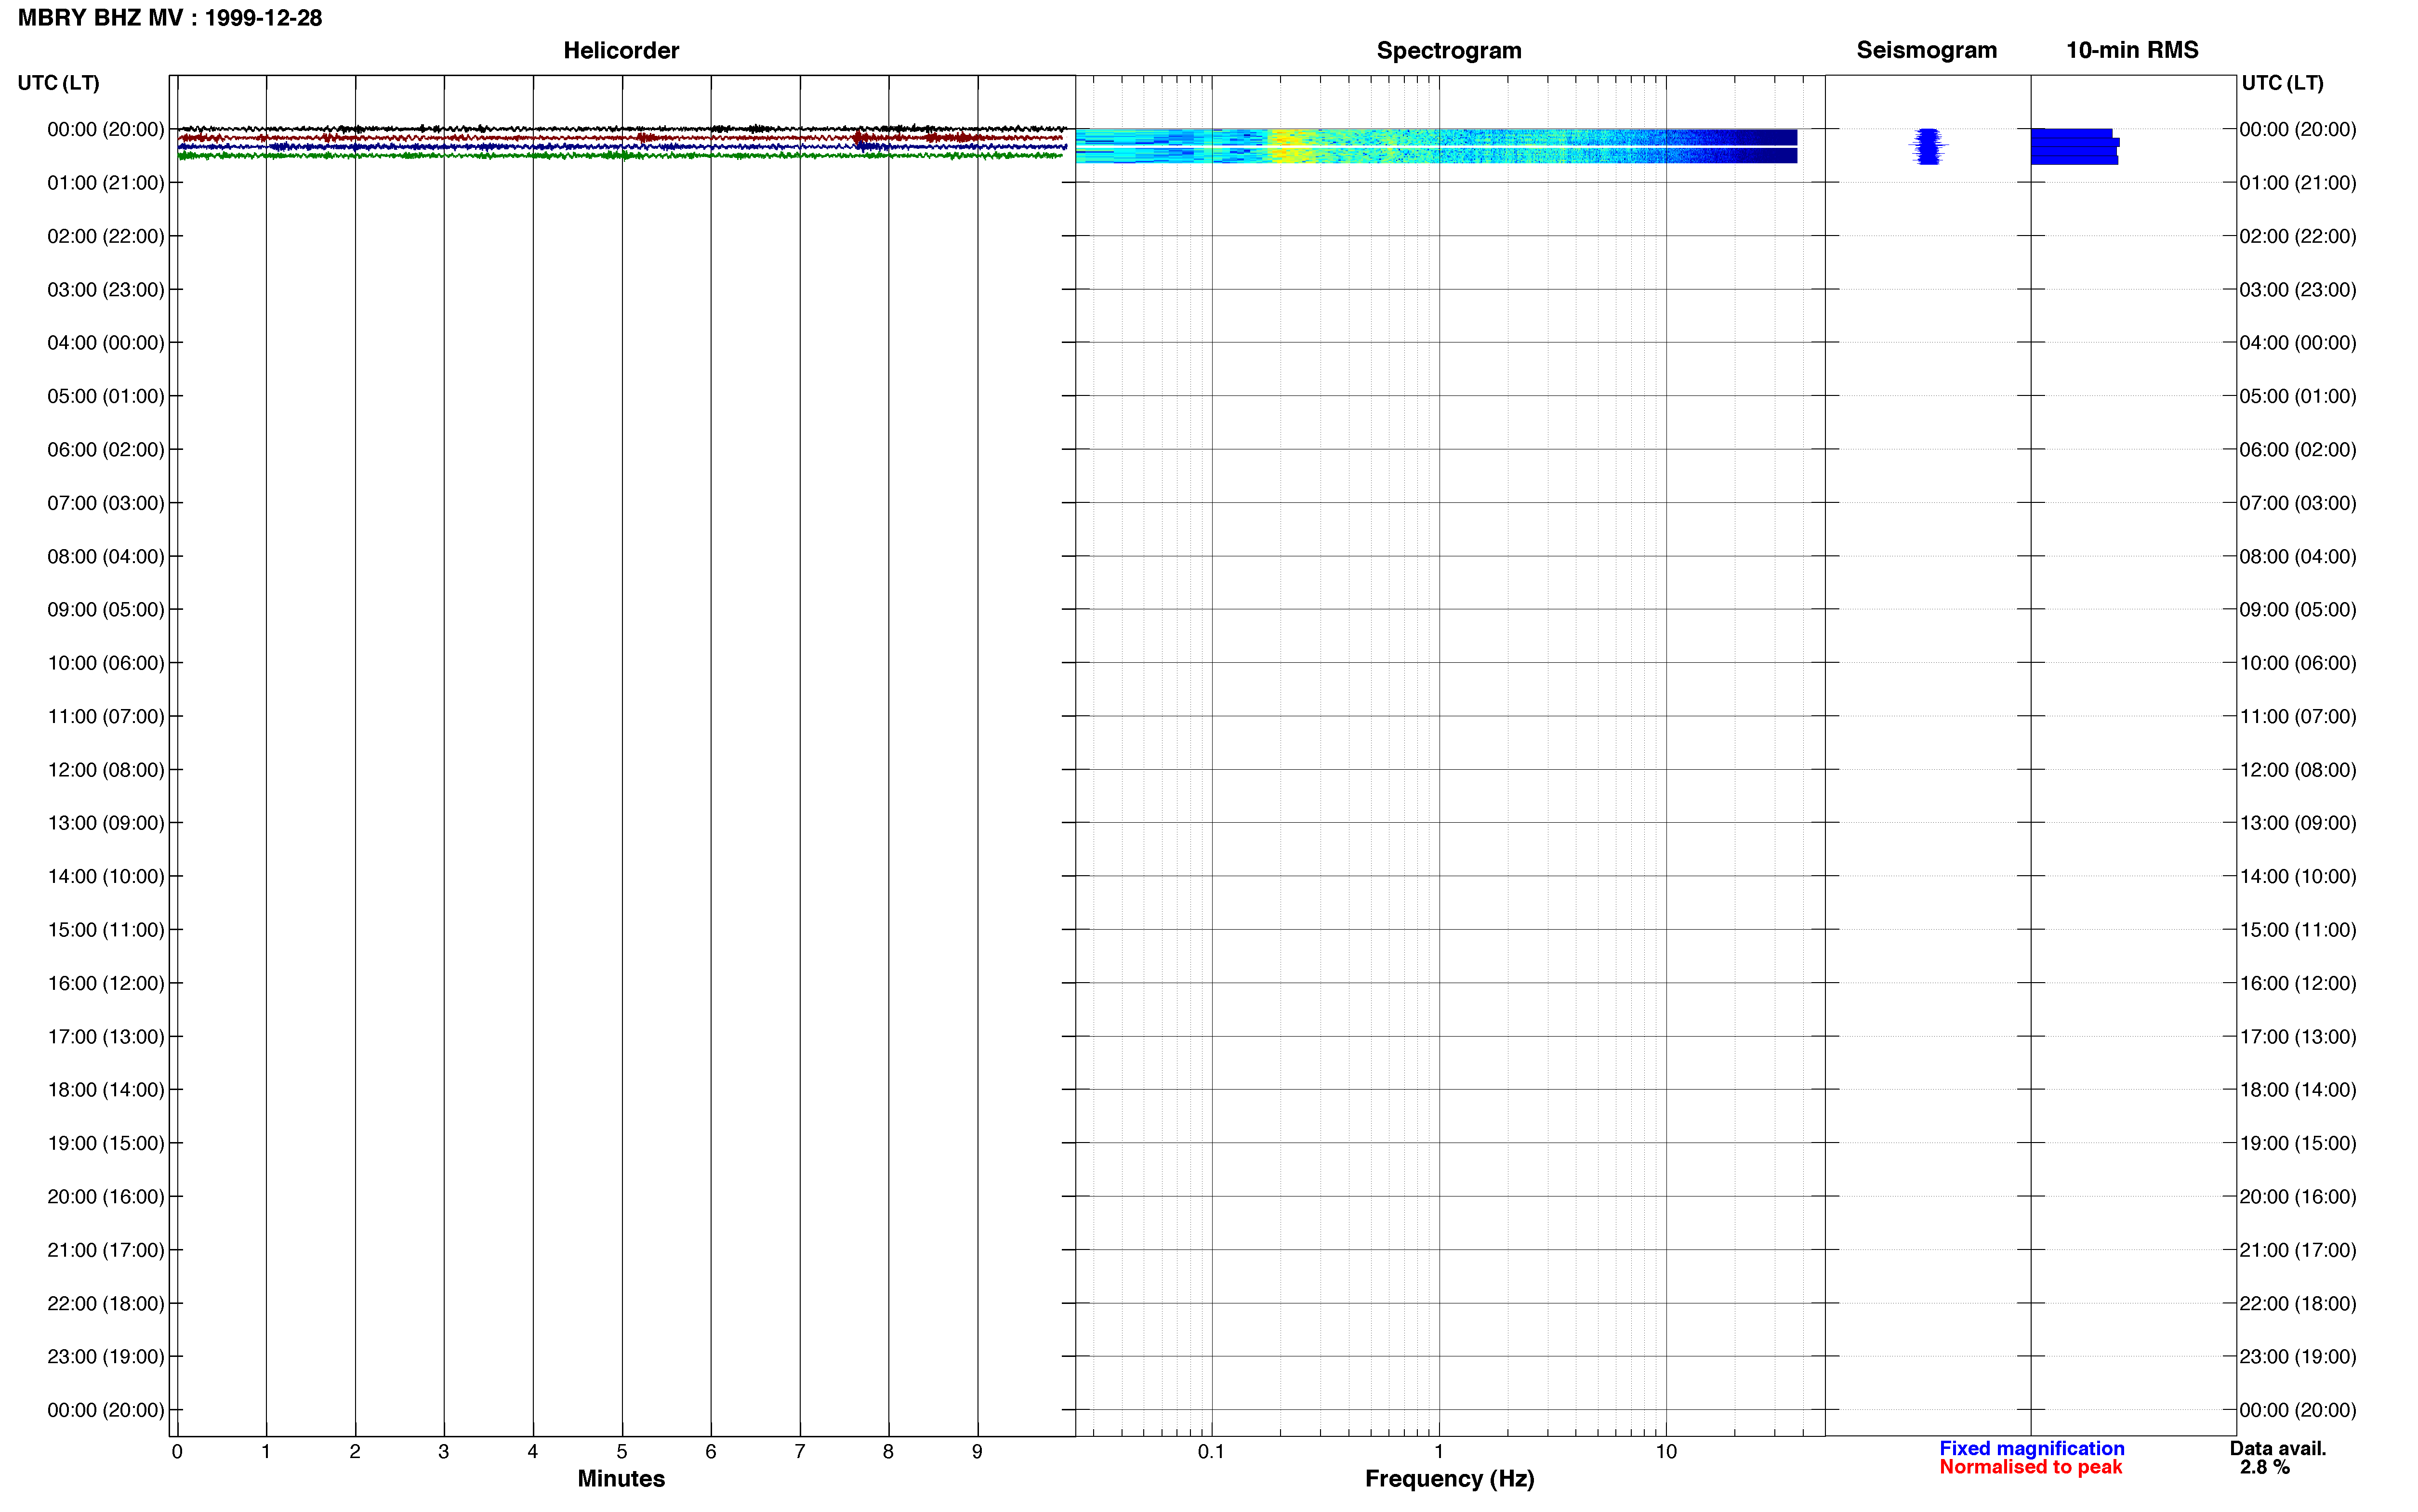Click the 'Helicorder' panel heading
The height and width of the screenshot is (1512, 2418).
(621, 50)
